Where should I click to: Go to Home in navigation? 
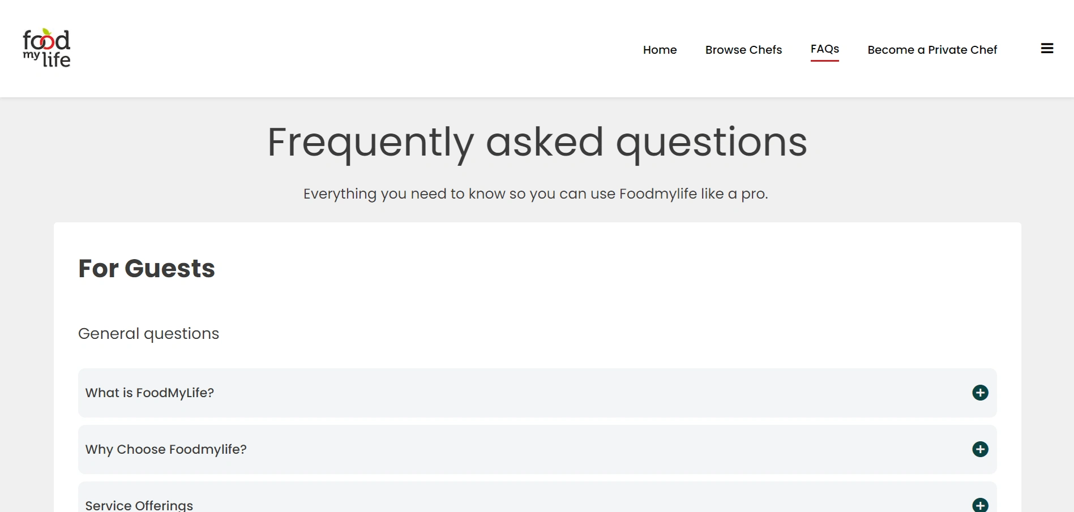[x=660, y=50]
